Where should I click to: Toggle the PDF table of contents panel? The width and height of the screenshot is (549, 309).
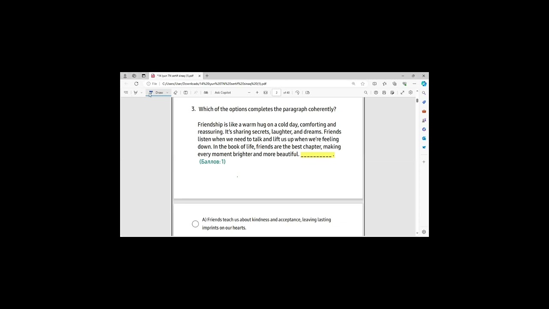click(x=126, y=93)
